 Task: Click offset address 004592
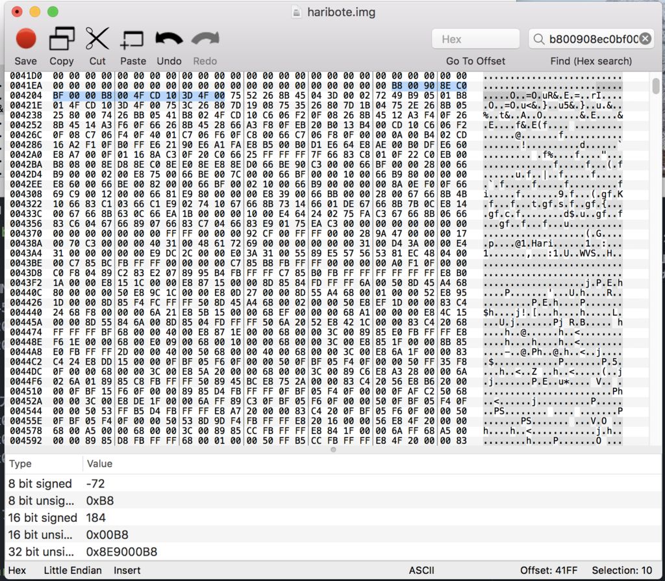[x=26, y=441]
